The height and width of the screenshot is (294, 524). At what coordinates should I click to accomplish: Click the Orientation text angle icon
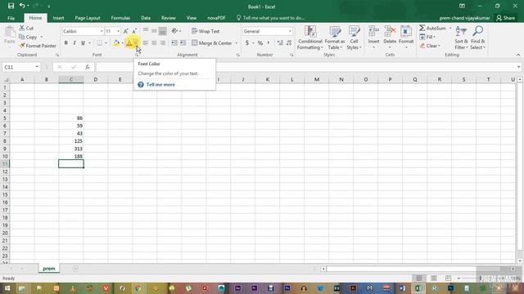[174, 31]
